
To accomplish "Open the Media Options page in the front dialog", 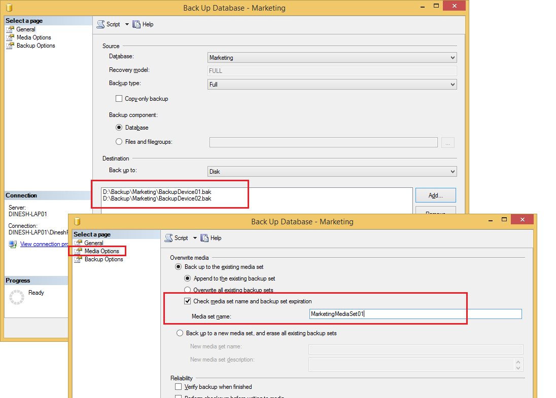I will (101, 251).
